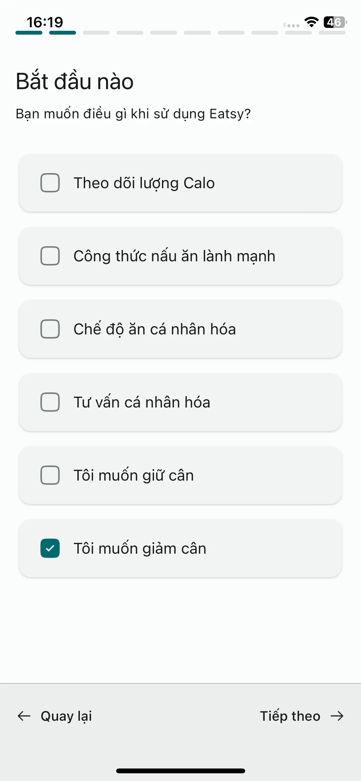361x781 pixels.
Task: Tap the status bar clock showing 16:19
Action: 45,22
